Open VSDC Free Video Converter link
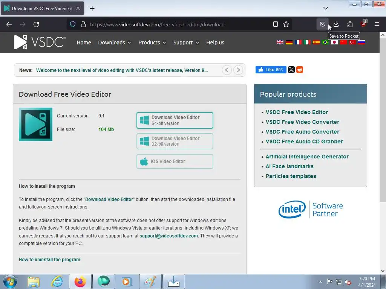The width and height of the screenshot is (386, 289). pyautogui.click(x=302, y=122)
